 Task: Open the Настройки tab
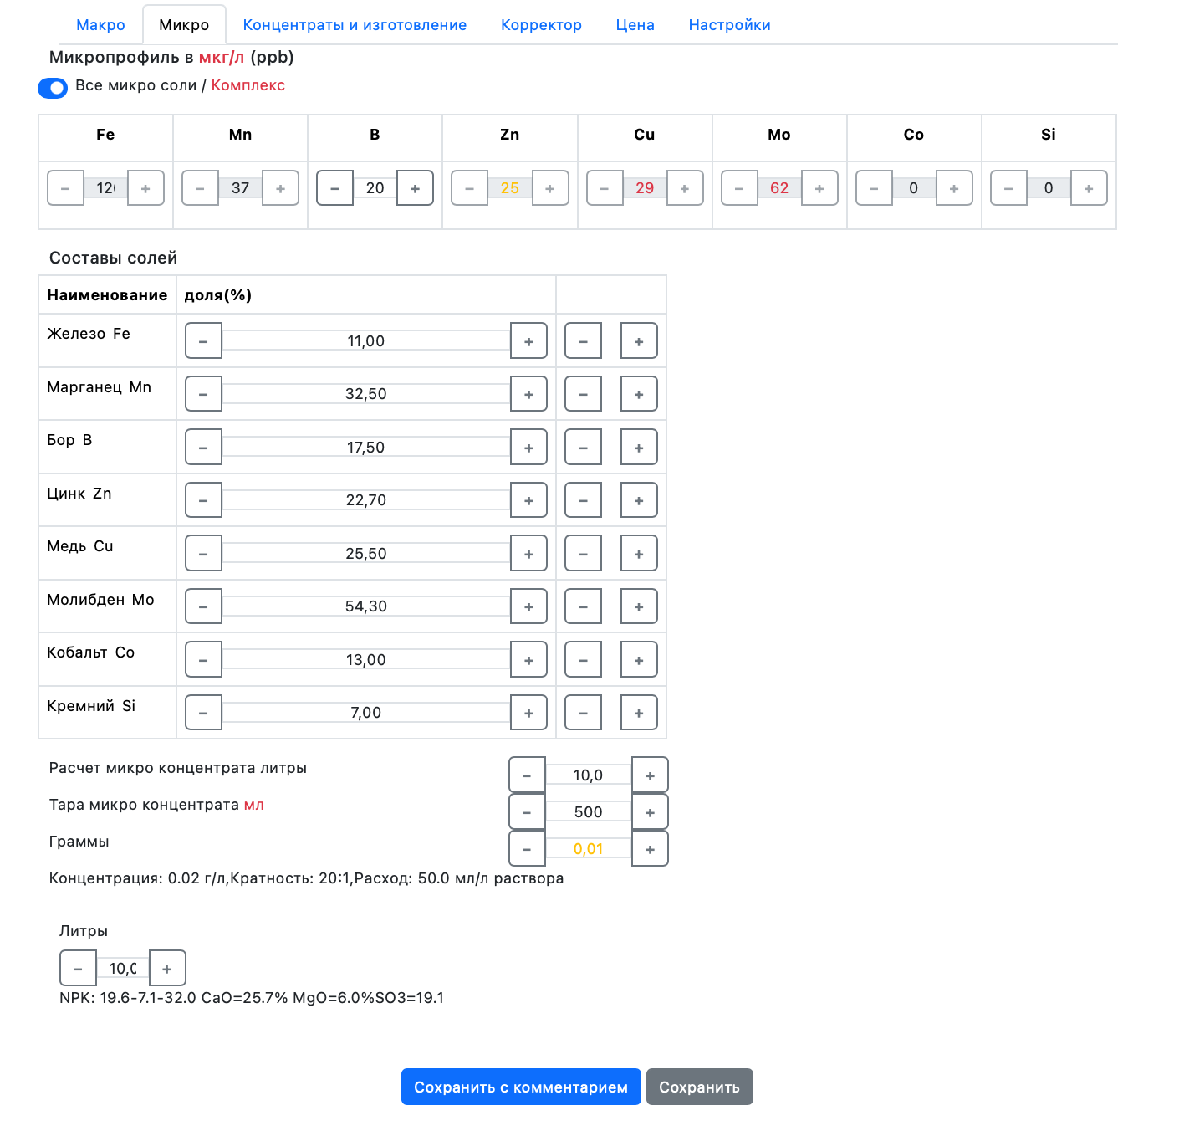click(729, 25)
